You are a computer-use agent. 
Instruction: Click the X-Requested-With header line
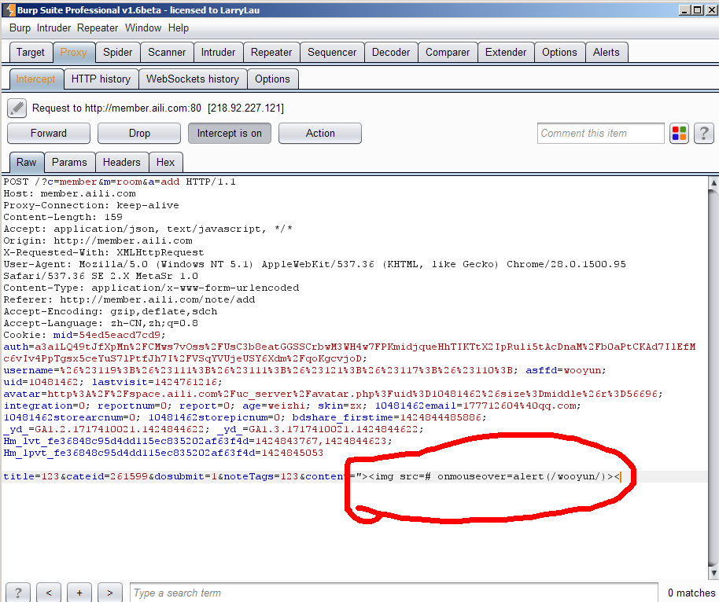104,252
